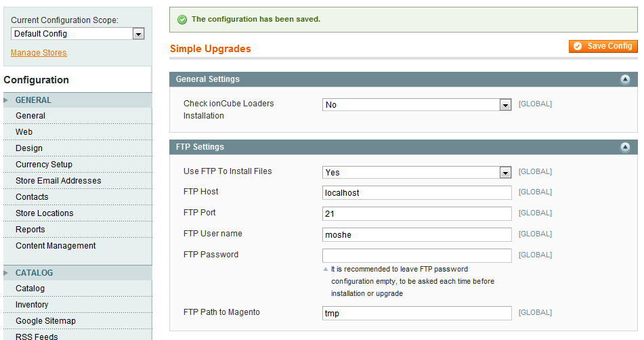Select the FTP Port input box
644x340 pixels.
(x=417, y=213)
